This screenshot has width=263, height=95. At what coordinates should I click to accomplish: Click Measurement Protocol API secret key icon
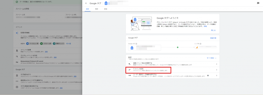pyautogui.click(x=17, y=62)
